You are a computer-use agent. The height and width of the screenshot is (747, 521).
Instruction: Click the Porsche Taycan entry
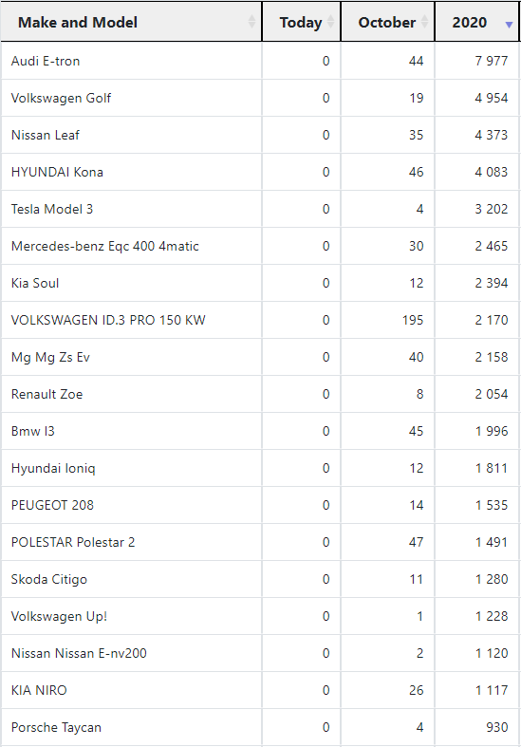tap(56, 727)
